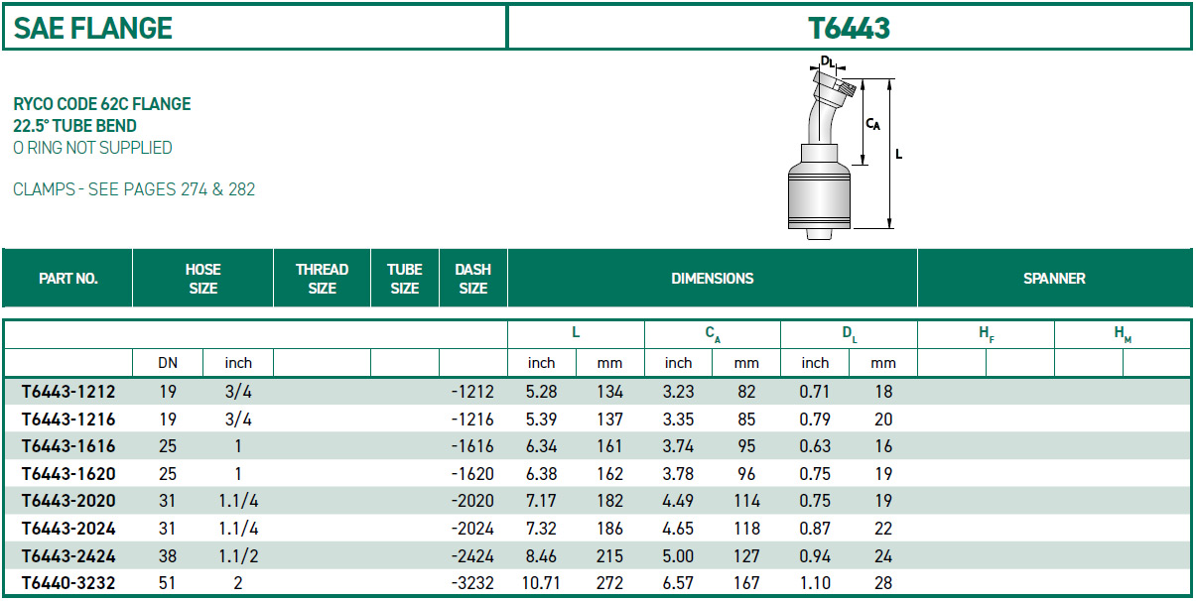Click the DL mm value 18
Viewport: 1196px width, 601px height.
point(883,392)
